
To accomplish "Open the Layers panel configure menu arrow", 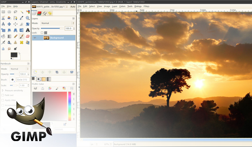I will point(73,19).
